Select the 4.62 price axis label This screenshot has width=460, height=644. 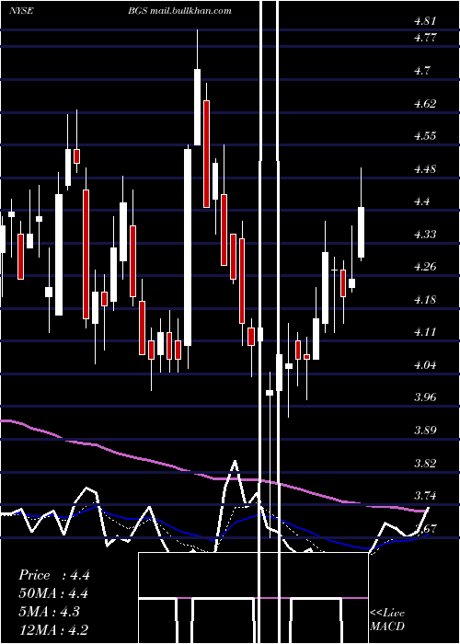pos(425,103)
